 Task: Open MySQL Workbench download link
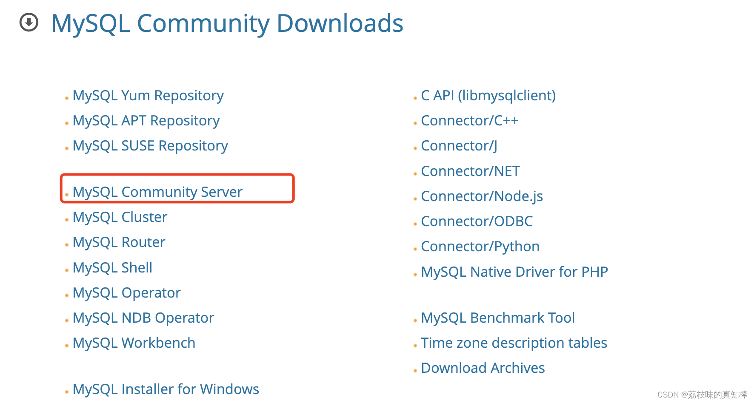134,343
